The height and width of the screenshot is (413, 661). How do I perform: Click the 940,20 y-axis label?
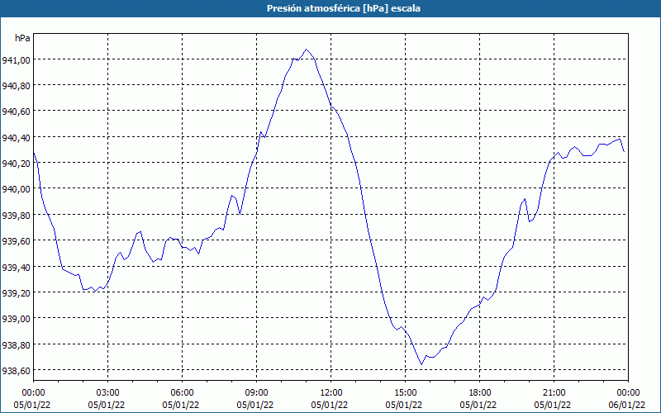click(x=17, y=164)
